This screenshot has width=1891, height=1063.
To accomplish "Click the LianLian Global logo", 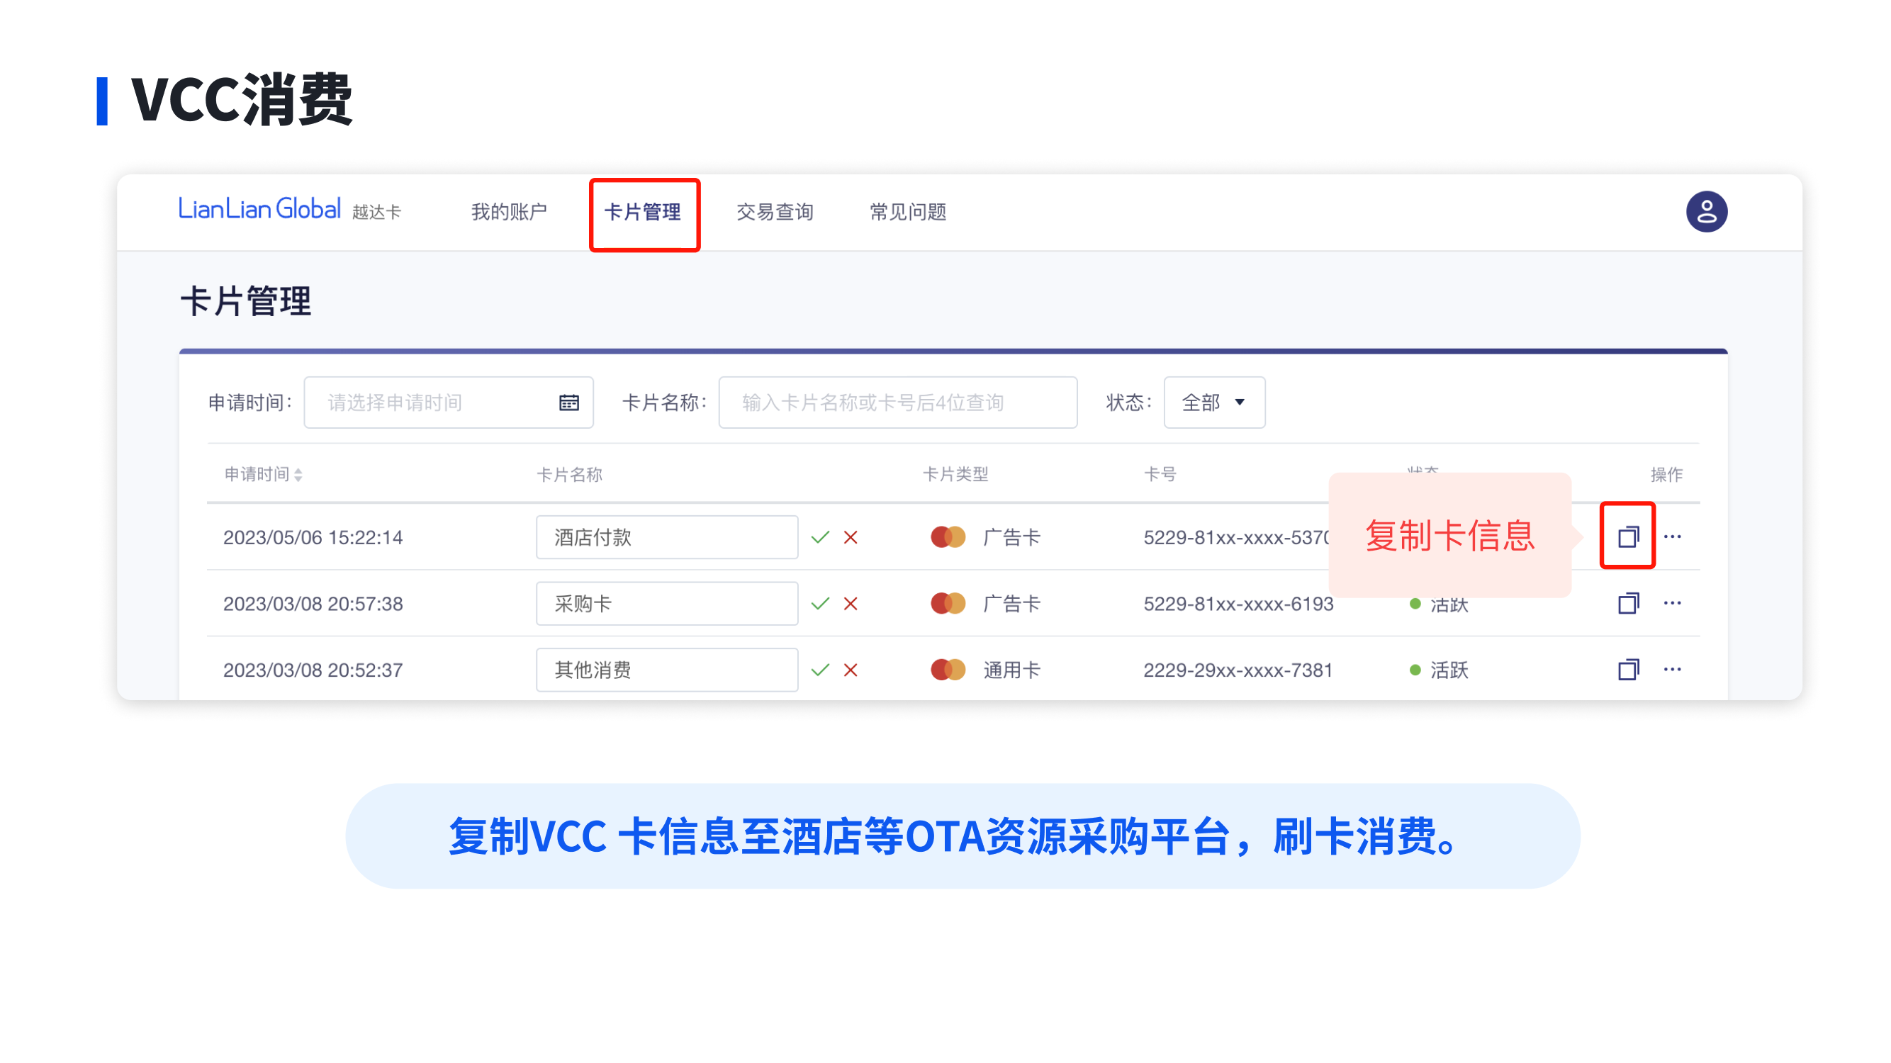I will click(259, 210).
